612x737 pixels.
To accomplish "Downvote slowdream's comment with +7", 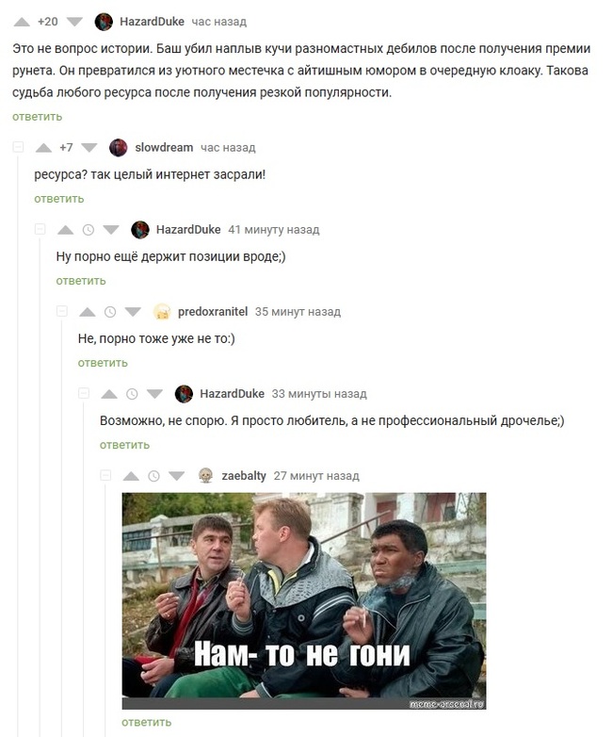I will tap(89, 148).
